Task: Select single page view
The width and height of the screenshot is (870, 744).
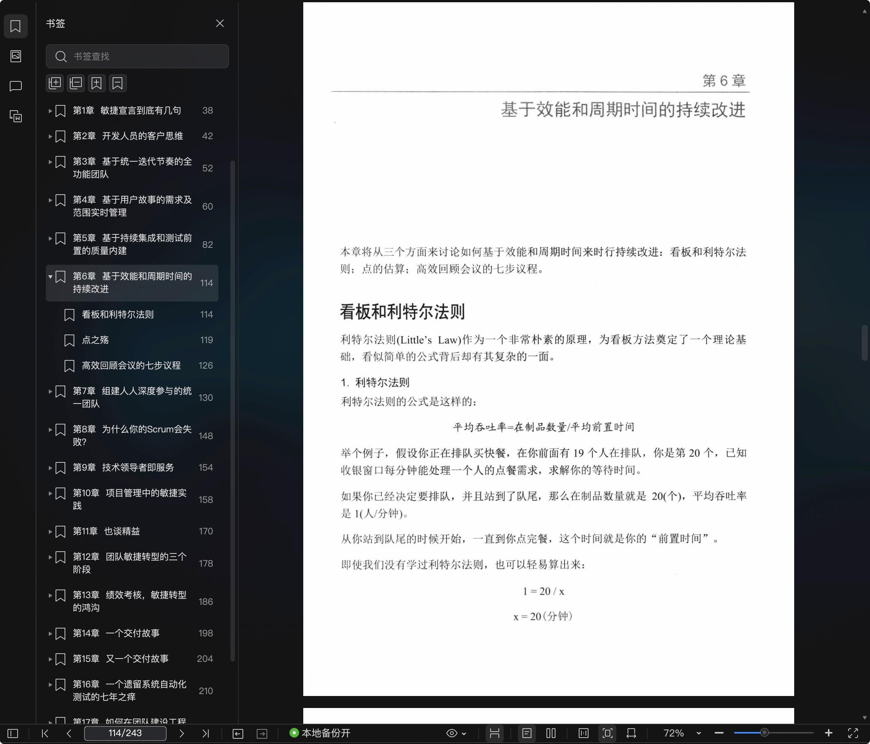Action: point(527,733)
